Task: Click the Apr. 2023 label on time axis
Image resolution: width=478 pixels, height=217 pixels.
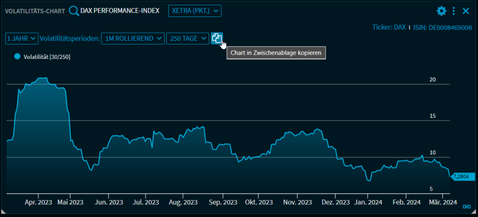Action: click(38, 202)
